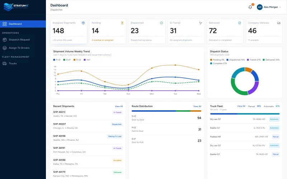Click the teal Complete segment of the donut chart
Screen dimensions: 287x179
(237, 72)
